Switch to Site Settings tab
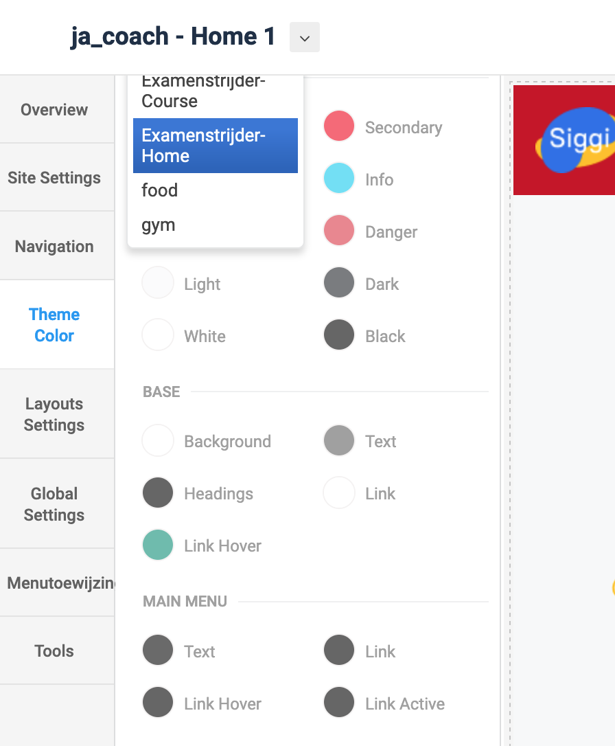Viewport: 615px width, 746px height. pos(54,178)
